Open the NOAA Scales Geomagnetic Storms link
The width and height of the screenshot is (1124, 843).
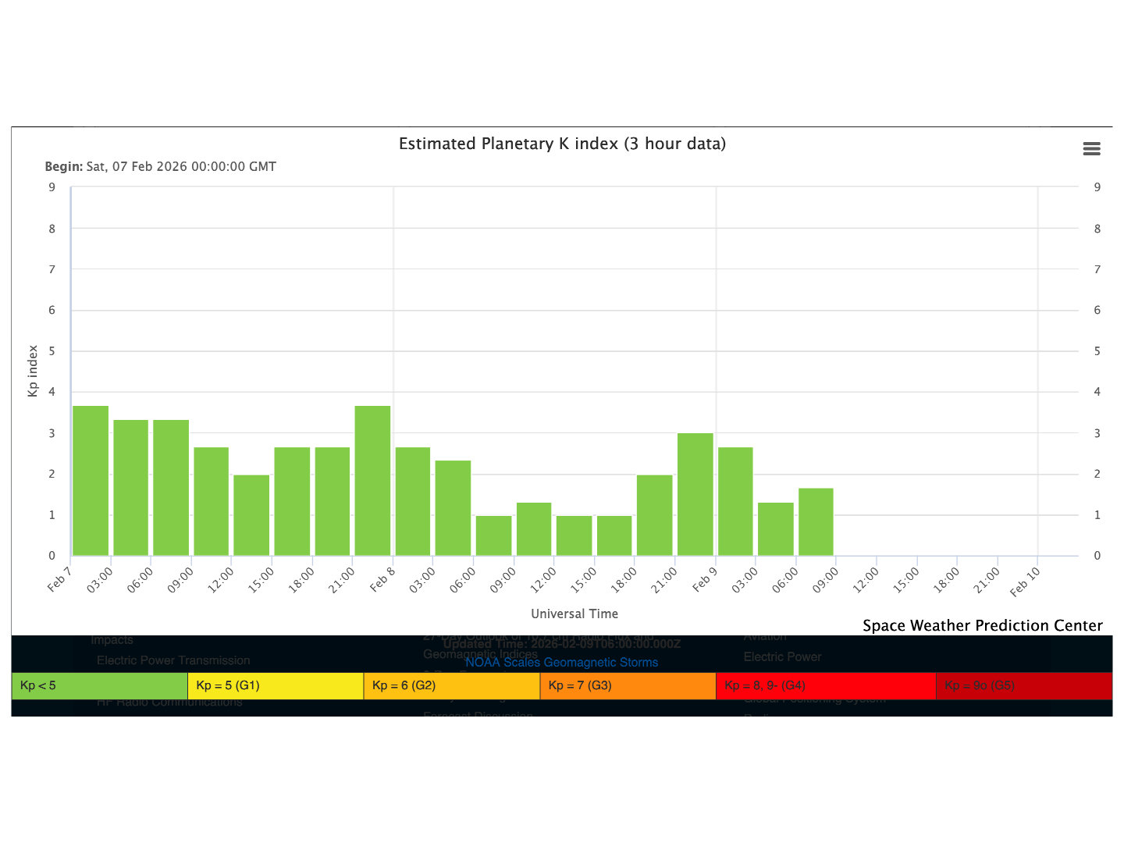[561, 663]
